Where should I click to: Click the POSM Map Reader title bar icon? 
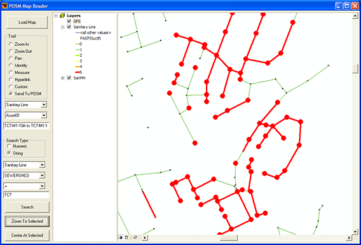(x=5, y=6)
